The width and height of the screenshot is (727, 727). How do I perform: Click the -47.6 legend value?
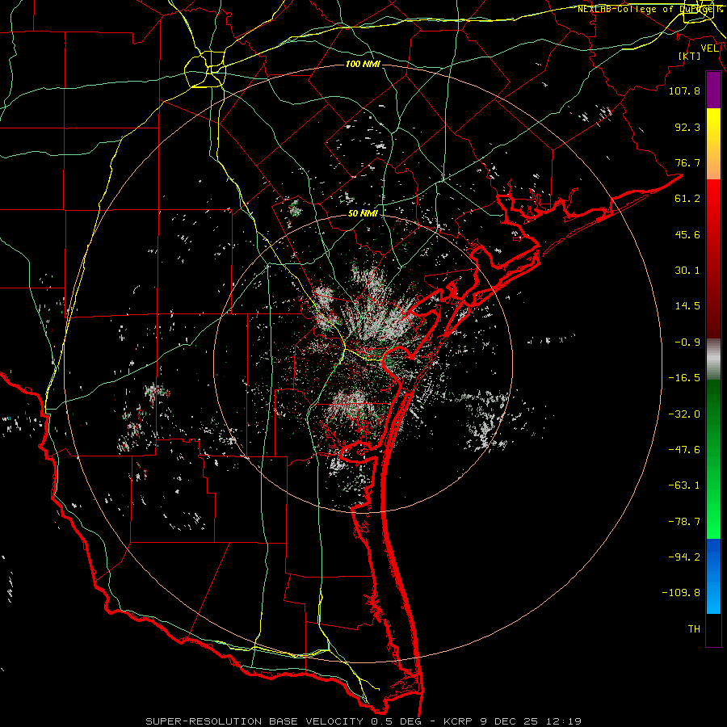[684, 450]
